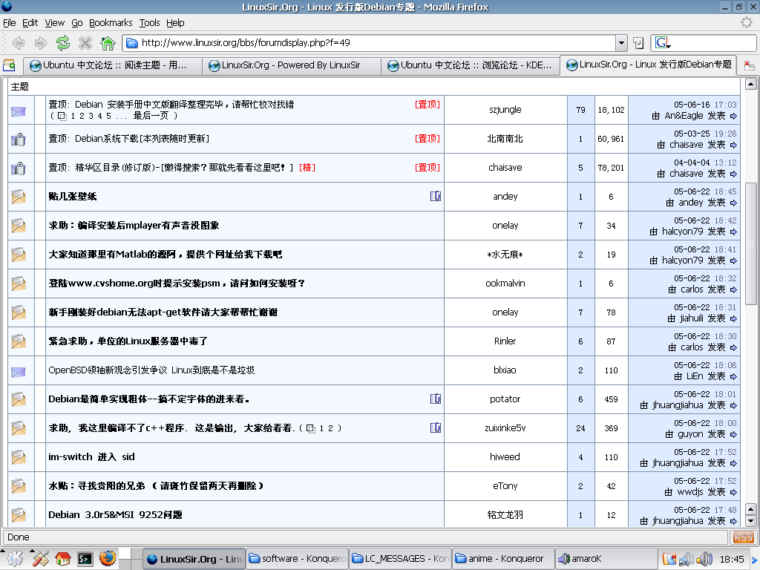Open thread Debian 3.0r5&MSI 9252问题
760x570 pixels.
[115, 515]
